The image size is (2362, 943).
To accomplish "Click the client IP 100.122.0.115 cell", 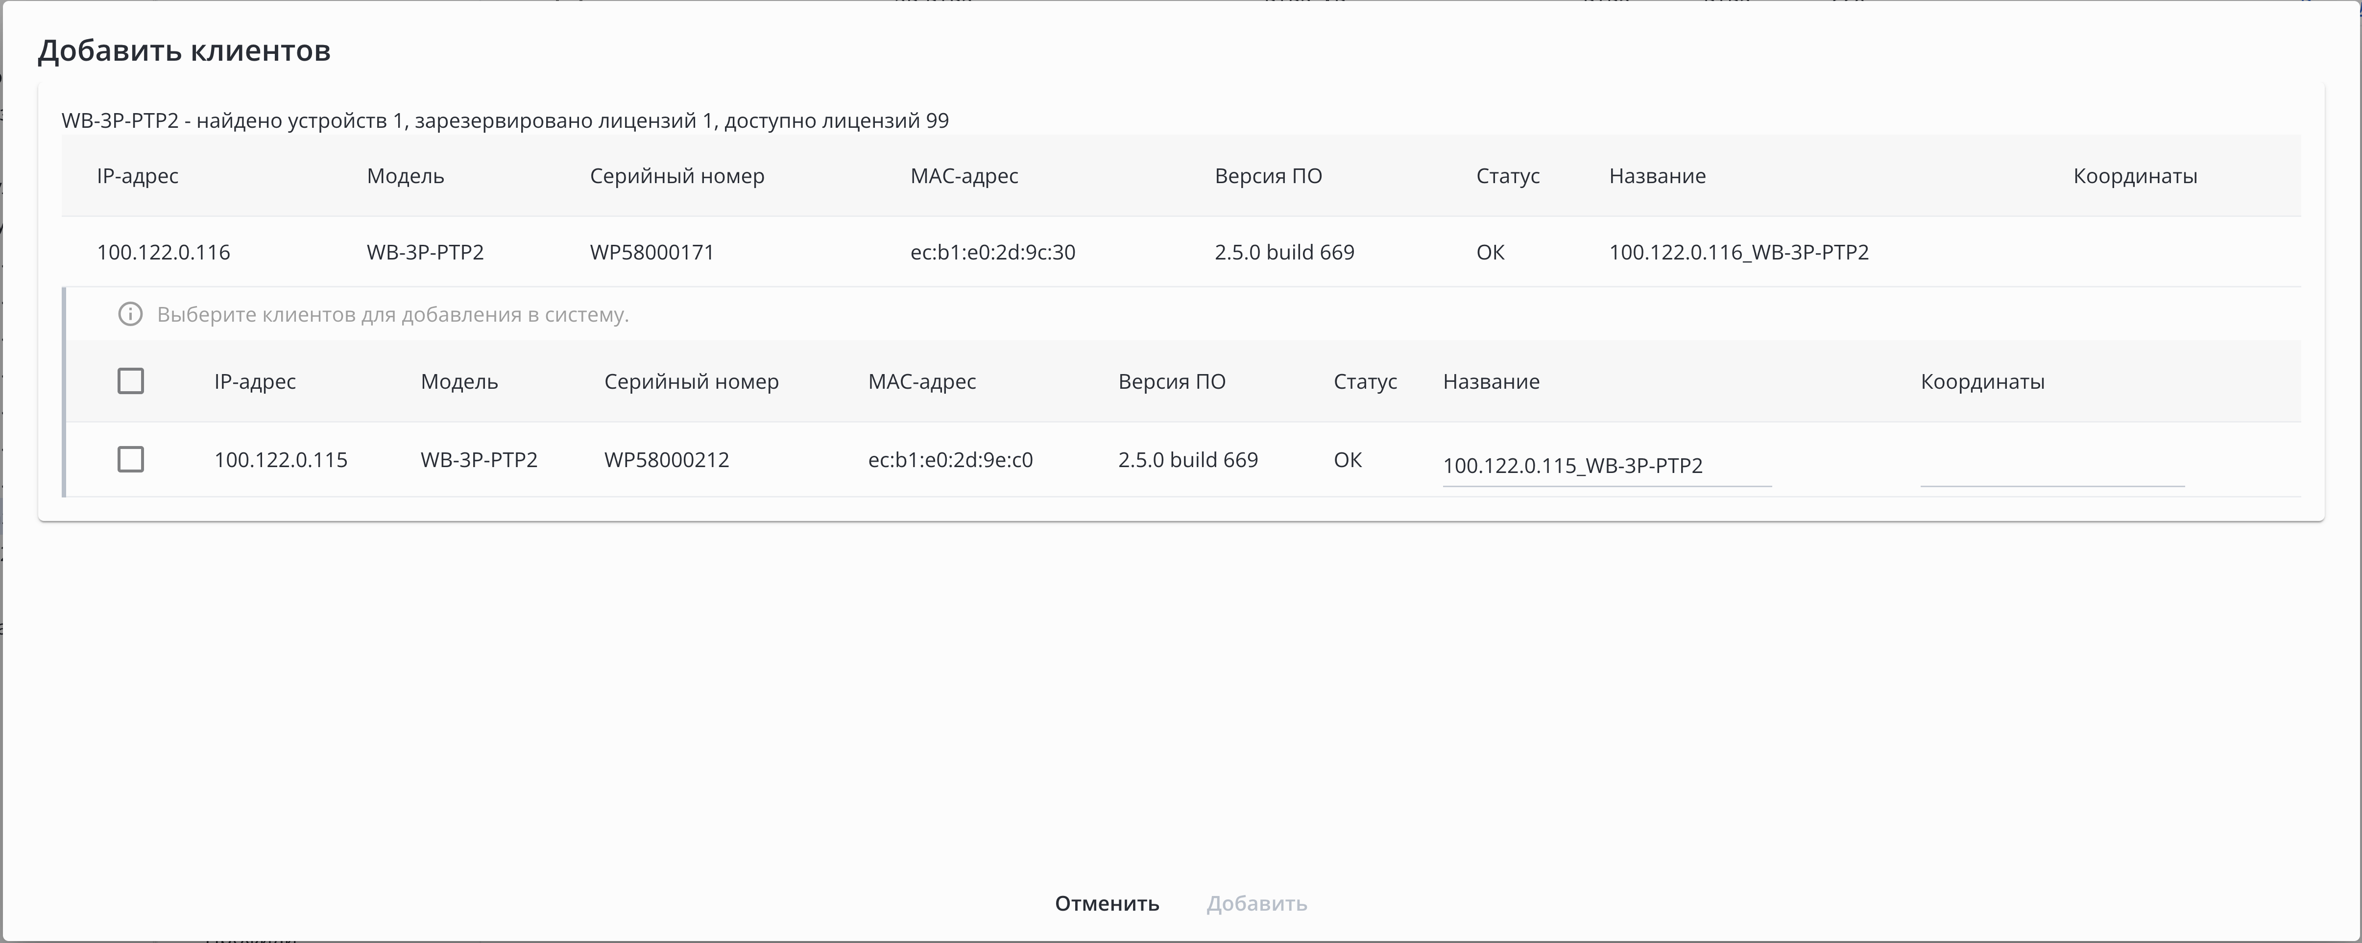I will pos(281,459).
